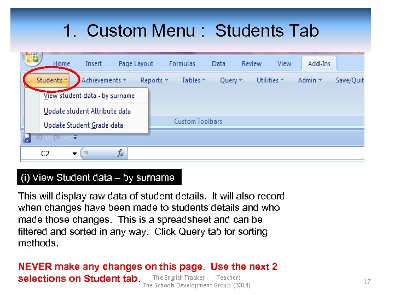Click the Save floppy disk icon
Viewport: 394px width, 295px height.
click(x=27, y=138)
